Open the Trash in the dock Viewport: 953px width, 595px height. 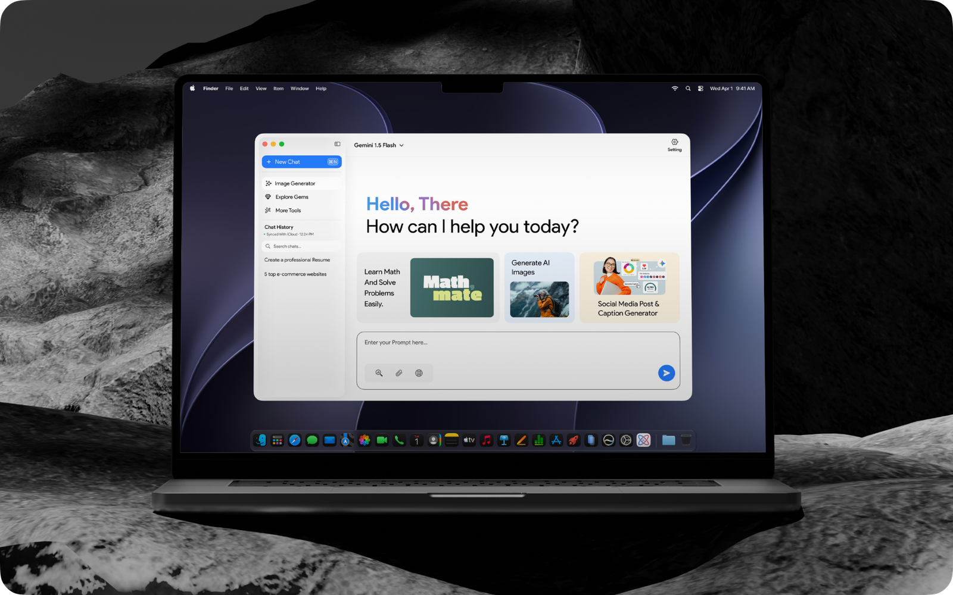[x=686, y=440]
